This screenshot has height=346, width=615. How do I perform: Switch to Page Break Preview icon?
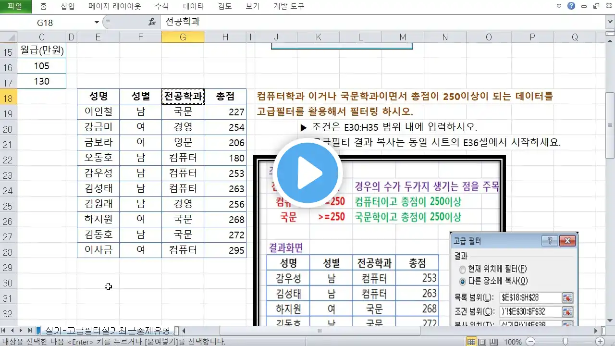pos(492,342)
